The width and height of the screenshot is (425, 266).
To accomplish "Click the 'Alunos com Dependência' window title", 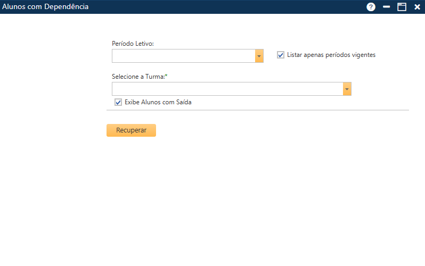I will coord(46,7).
